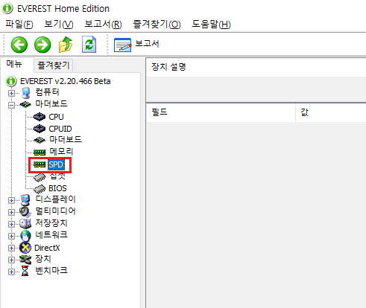Viewport: 366px width, 308px height.
Task: Expand the DirectX tree node
Action: pos(11,248)
